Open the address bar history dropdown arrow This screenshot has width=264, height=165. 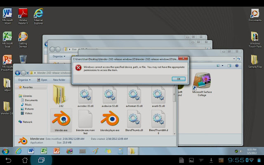tap(234, 59)
